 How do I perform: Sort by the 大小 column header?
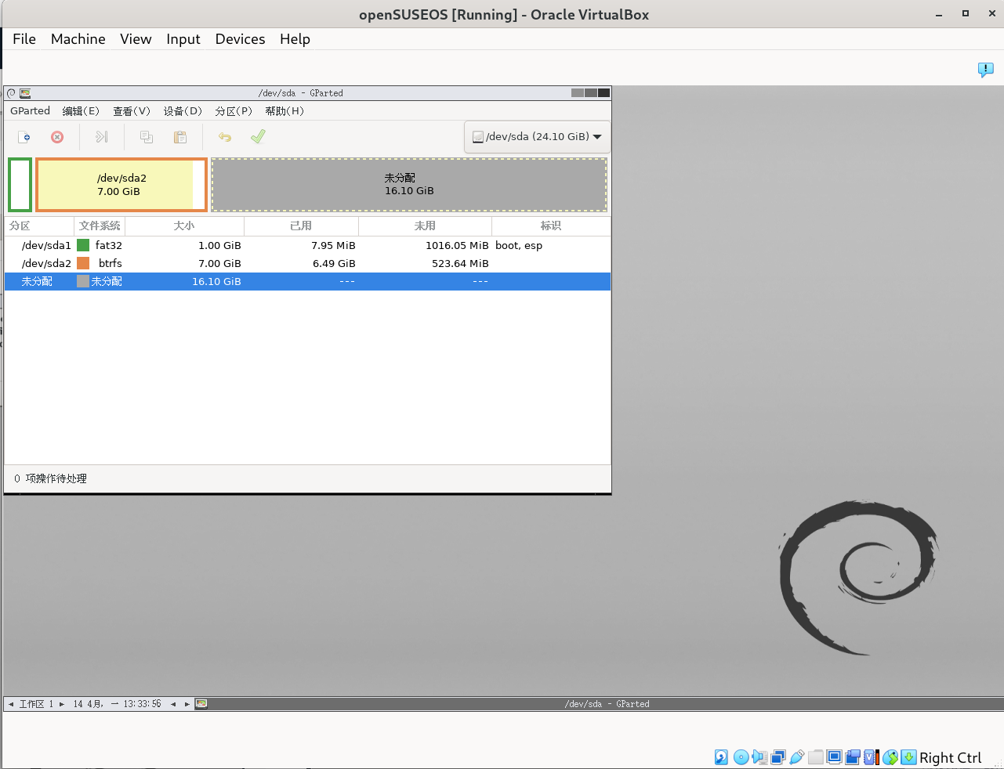(x=184, y=226)
